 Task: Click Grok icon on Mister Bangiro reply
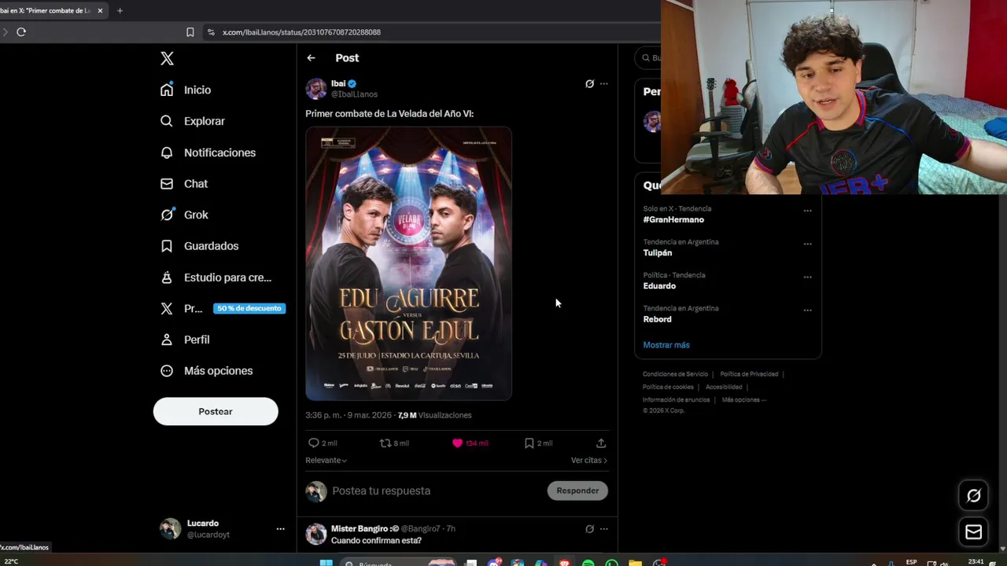[x=589, y=529]
